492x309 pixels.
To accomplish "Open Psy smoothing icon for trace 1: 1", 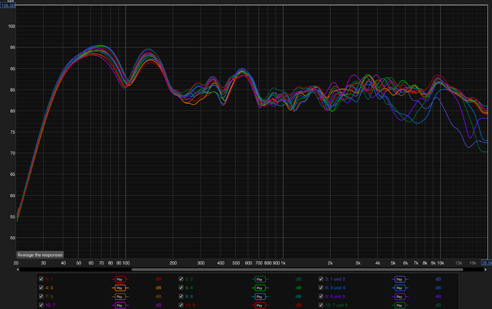I will [x=120, y=279].
